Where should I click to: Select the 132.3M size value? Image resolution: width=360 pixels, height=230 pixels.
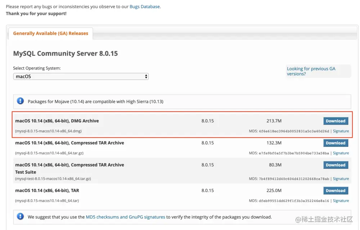(274, 143)
